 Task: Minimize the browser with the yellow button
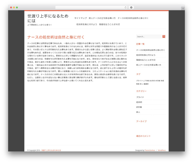[14, 8]
